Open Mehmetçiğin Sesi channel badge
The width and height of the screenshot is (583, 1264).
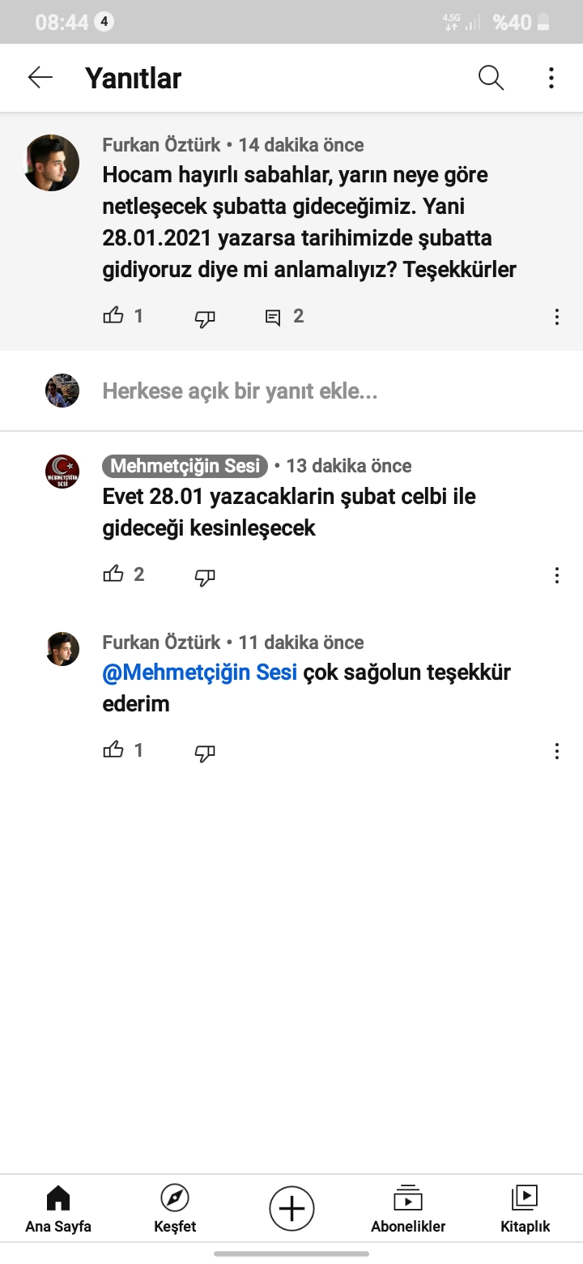tap(185, 466)
